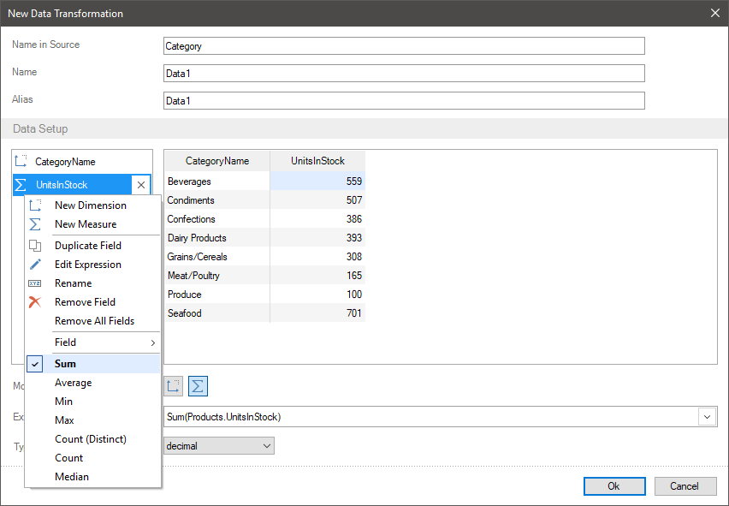Open the decimal type dropdown
The image size is (729, 506).
[x=219, y=446]
